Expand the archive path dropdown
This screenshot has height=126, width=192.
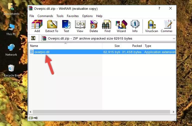pyautogui.click(x=174, y=38)
